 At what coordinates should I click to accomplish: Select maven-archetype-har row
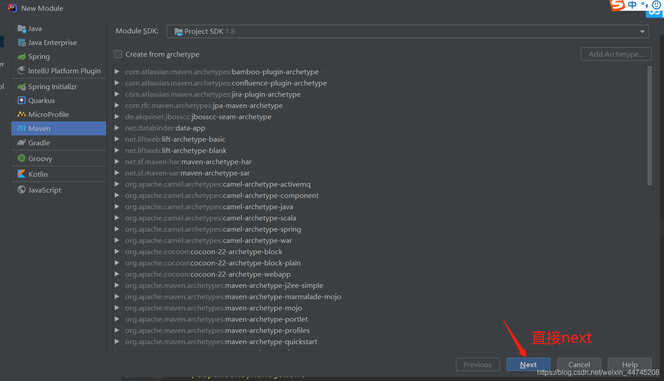click(x=380, y=161)
